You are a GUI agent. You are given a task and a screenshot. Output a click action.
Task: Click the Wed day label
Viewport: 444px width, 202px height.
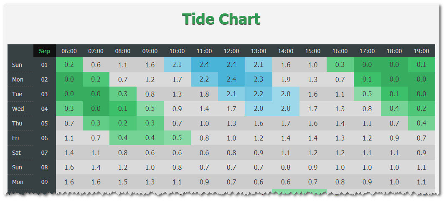pos(18,109)
